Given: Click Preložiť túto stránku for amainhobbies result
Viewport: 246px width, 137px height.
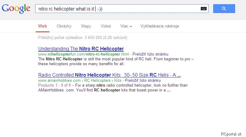Looking at the screenshot, I should [143, 80].
